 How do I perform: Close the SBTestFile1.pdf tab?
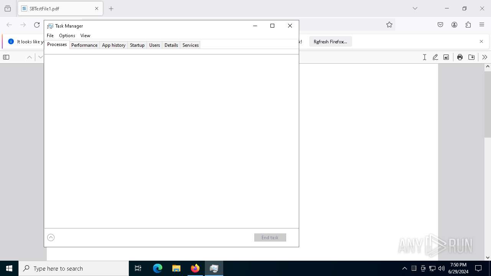[97, 8]
